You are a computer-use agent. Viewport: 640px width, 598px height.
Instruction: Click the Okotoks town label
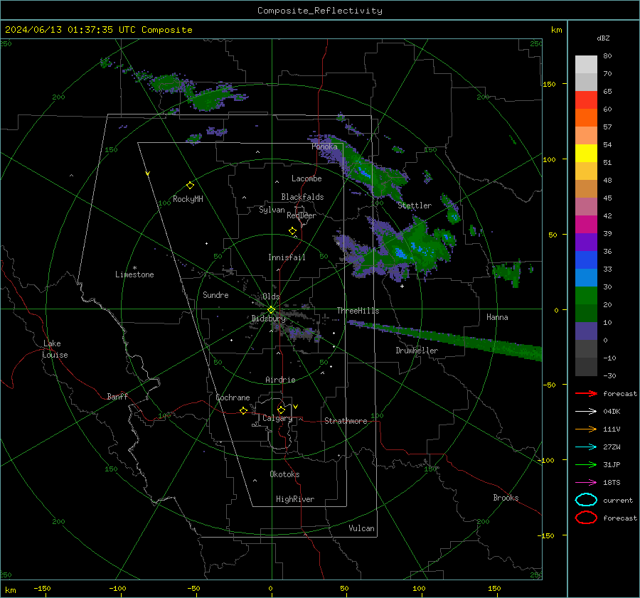click(x=284, y=474)
